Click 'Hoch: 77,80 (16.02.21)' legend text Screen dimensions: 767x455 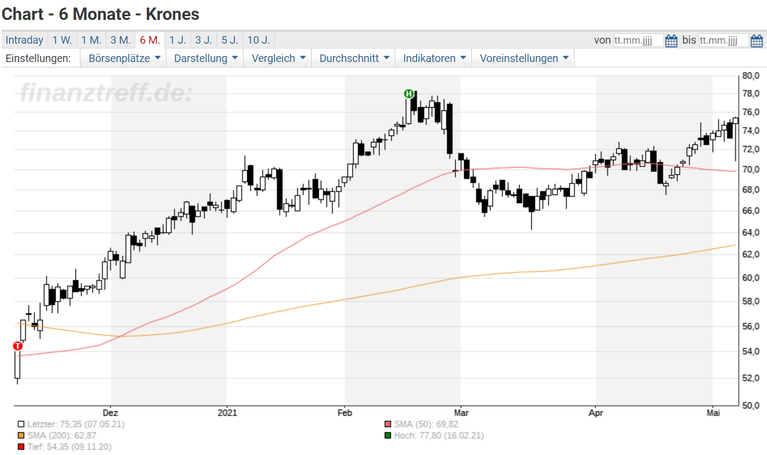[439, 436]
